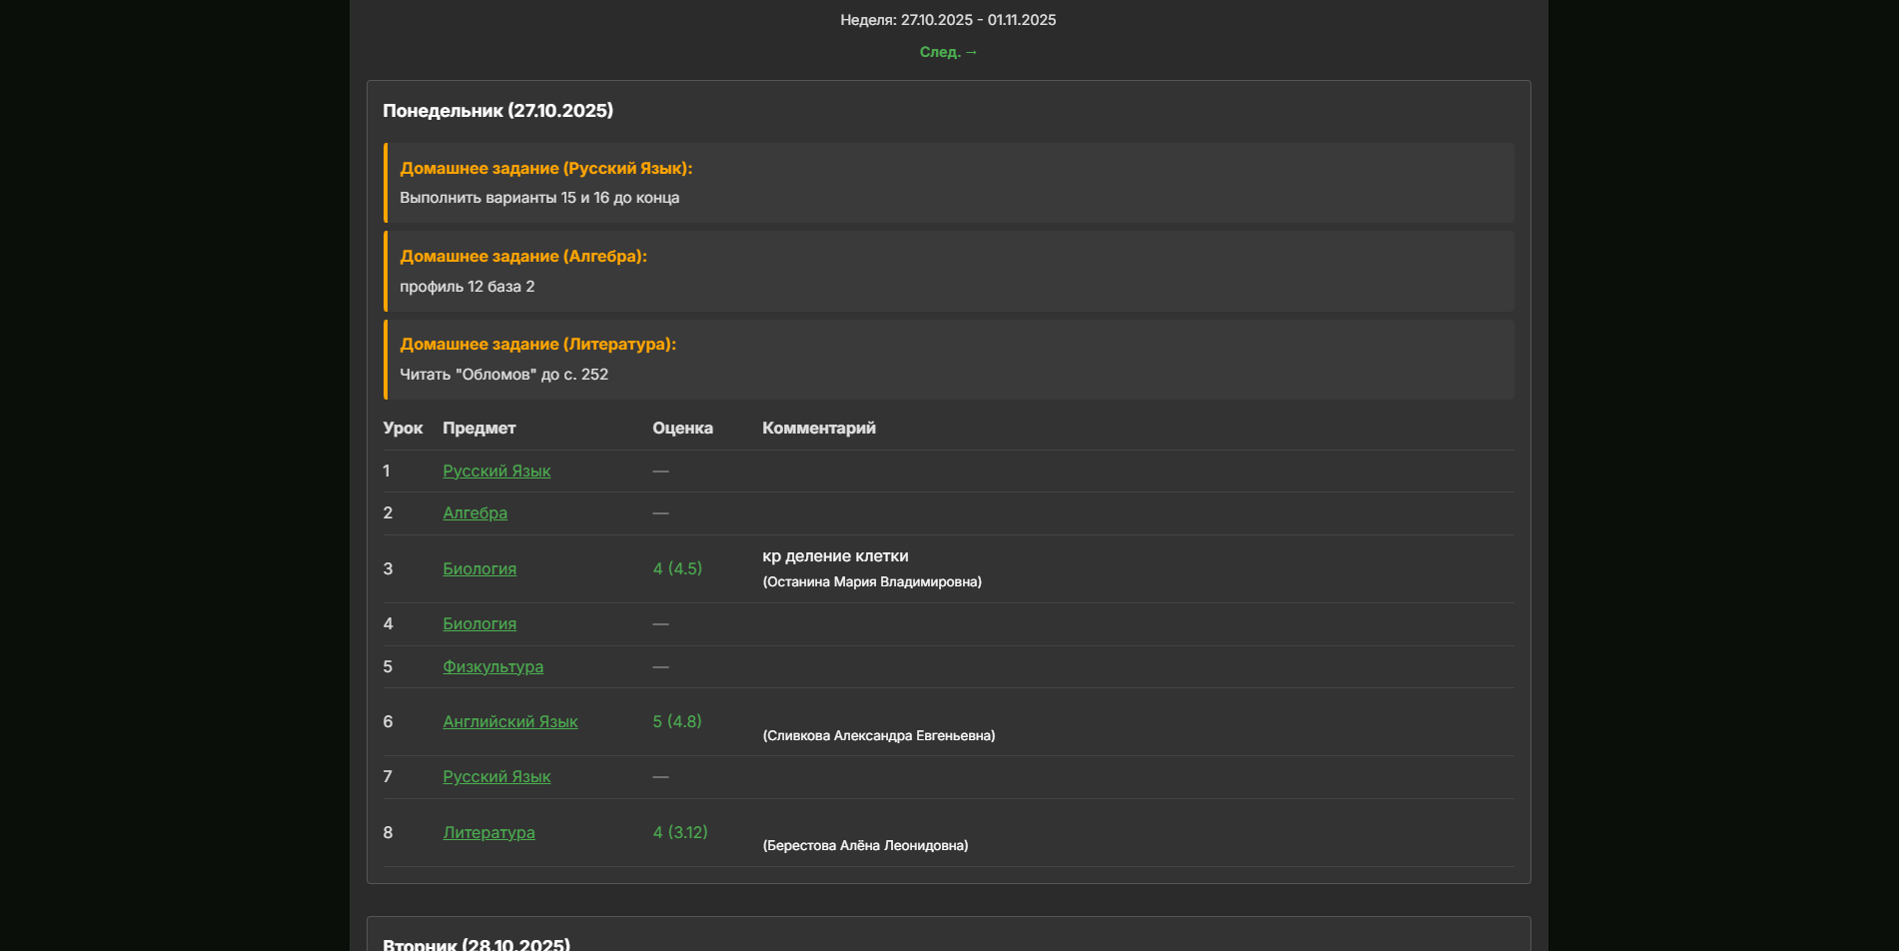Click lesson number 8 in the table

pyautogui.click(x=388, y=832)
